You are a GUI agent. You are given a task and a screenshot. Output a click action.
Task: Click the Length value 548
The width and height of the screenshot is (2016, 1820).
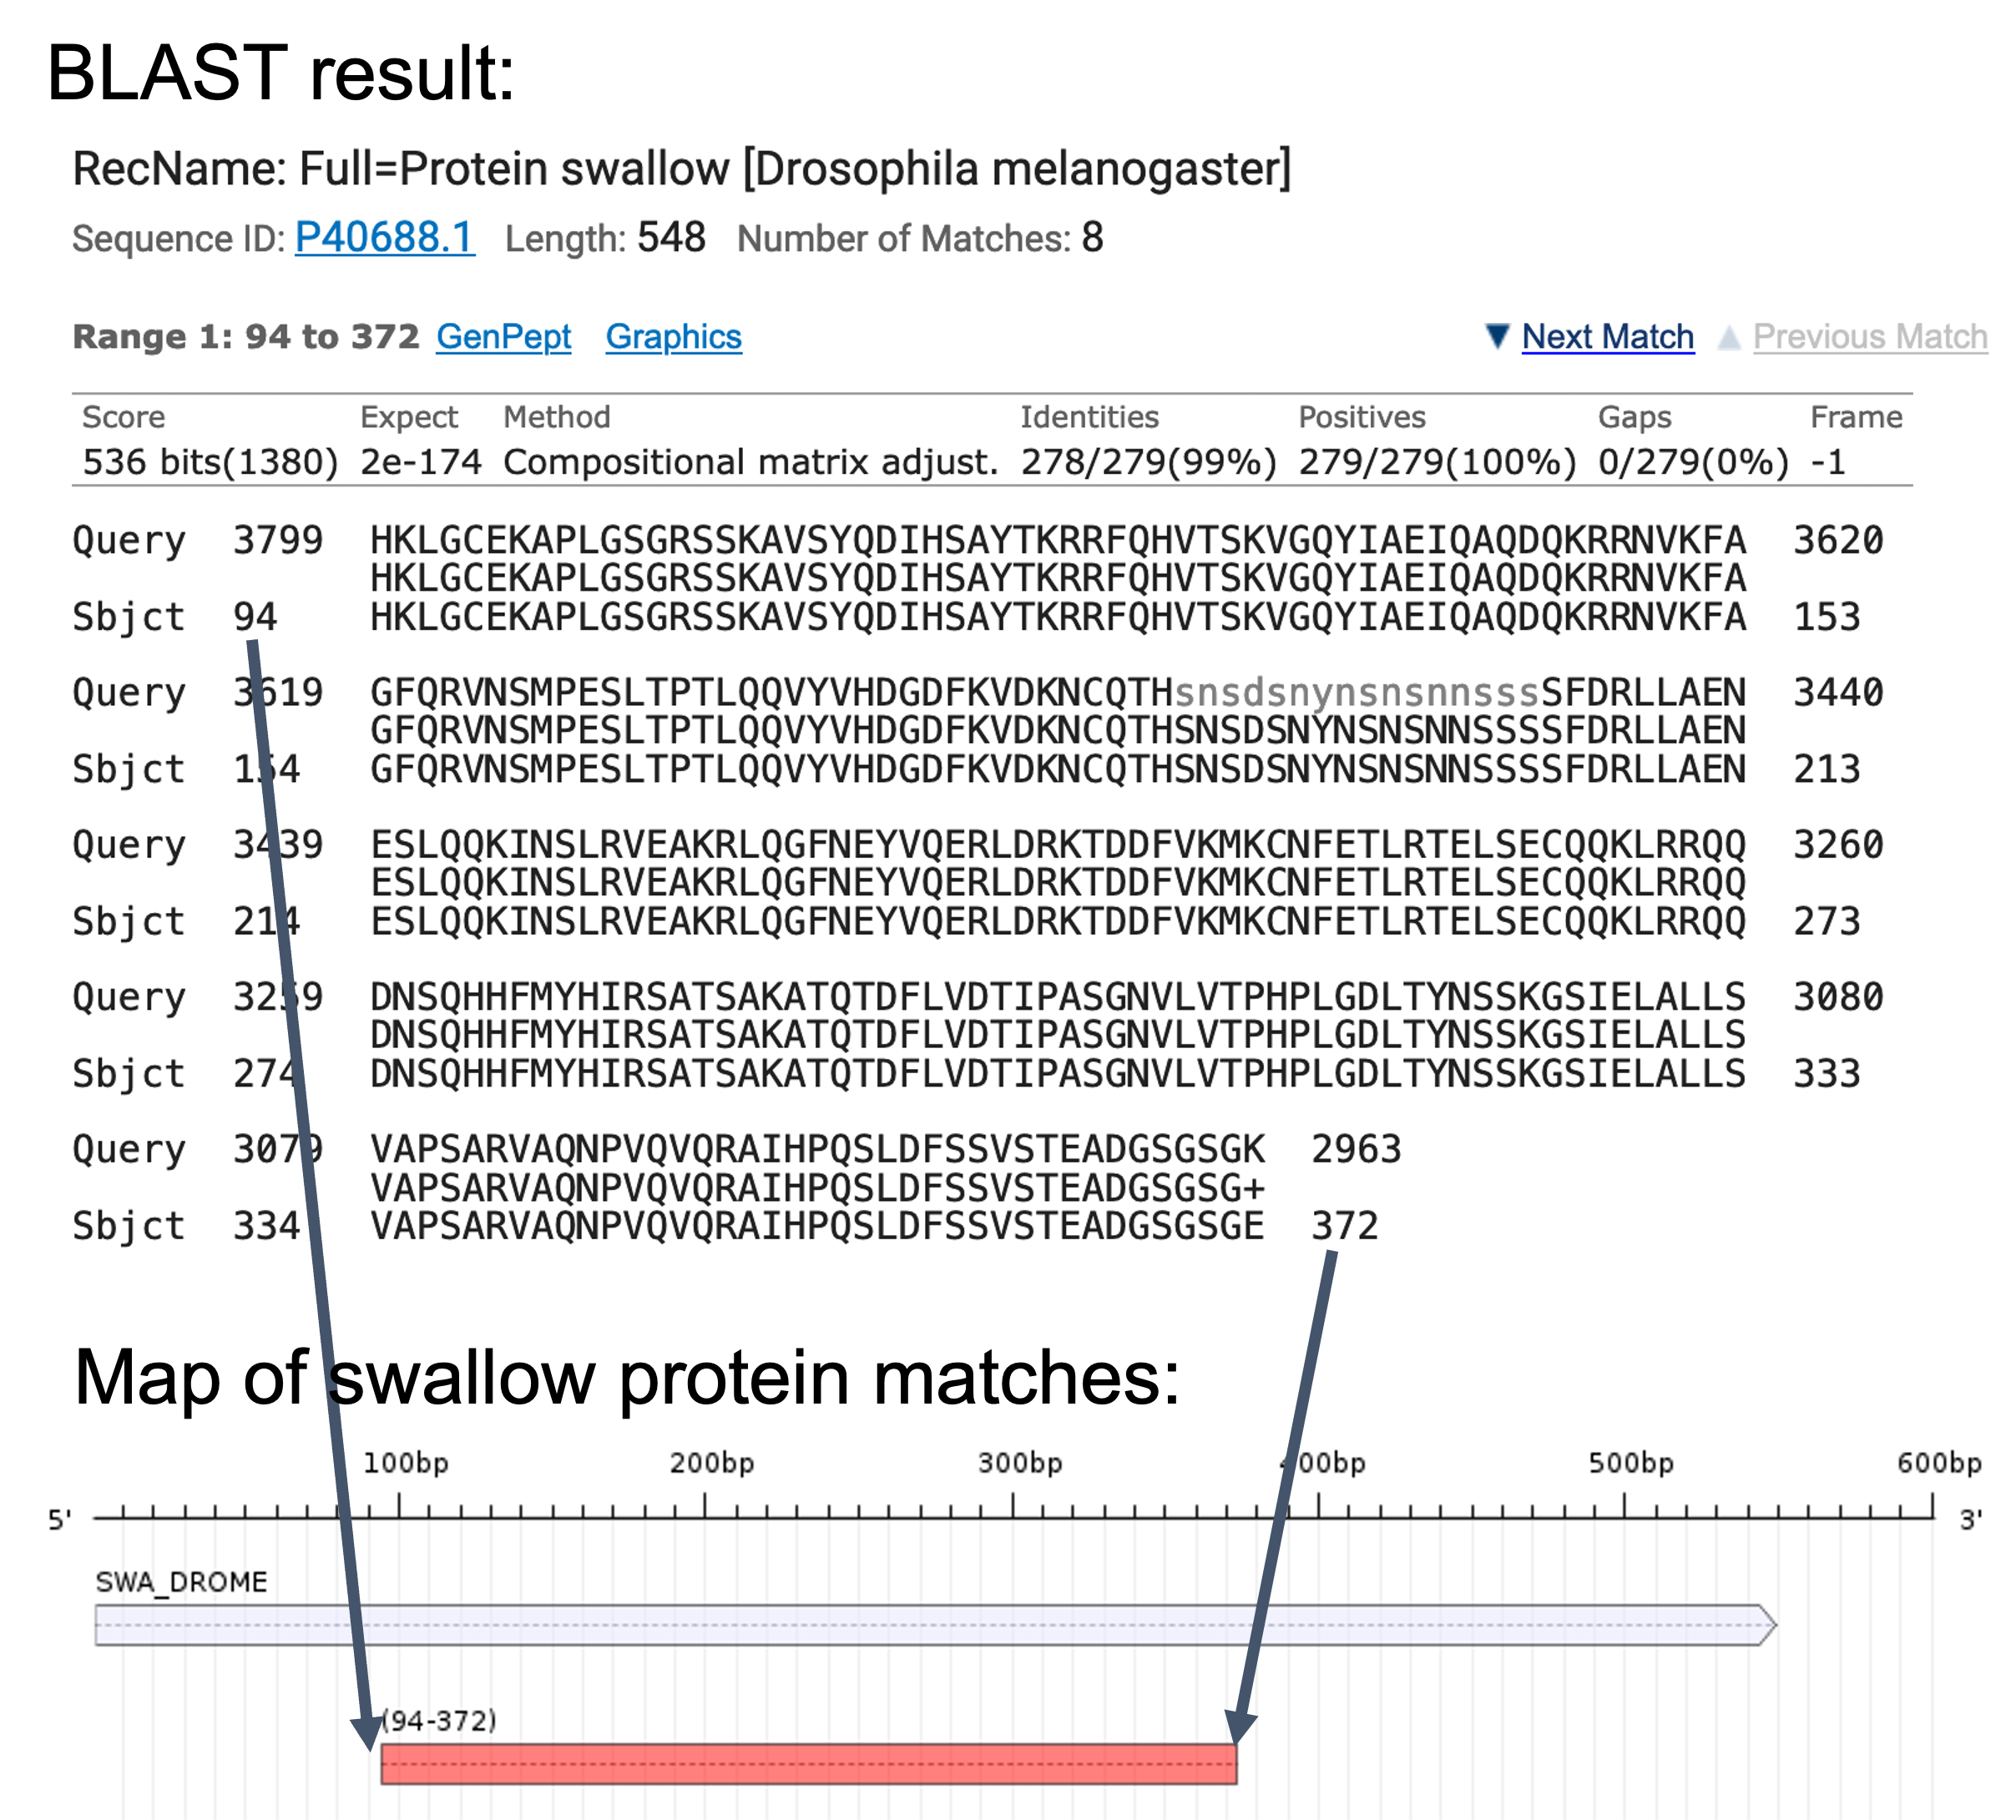pos(671,238)
